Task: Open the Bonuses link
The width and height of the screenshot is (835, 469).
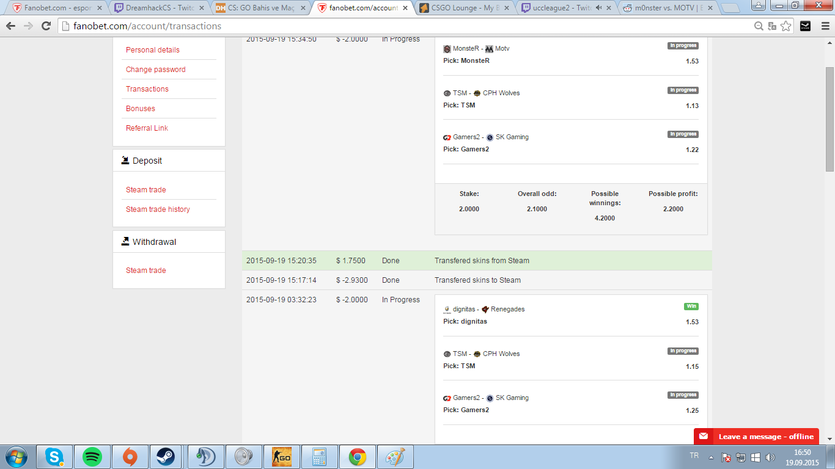Action: (141, 109)
